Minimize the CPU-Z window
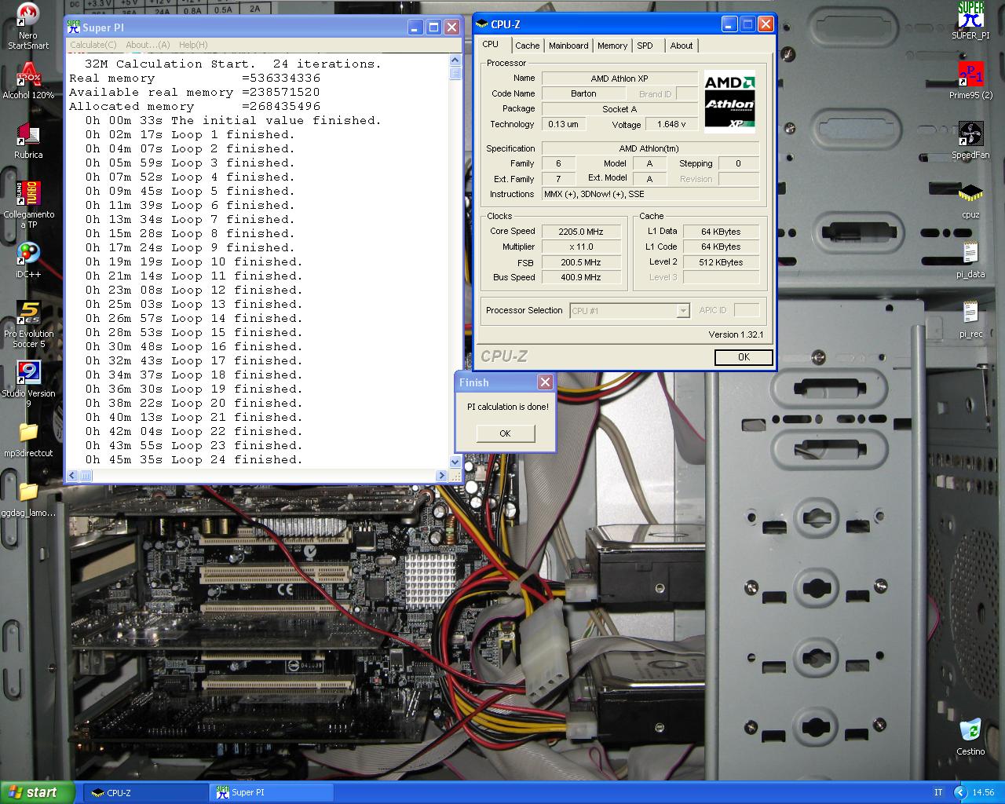The image size is (1005, 804). point(729,24)
